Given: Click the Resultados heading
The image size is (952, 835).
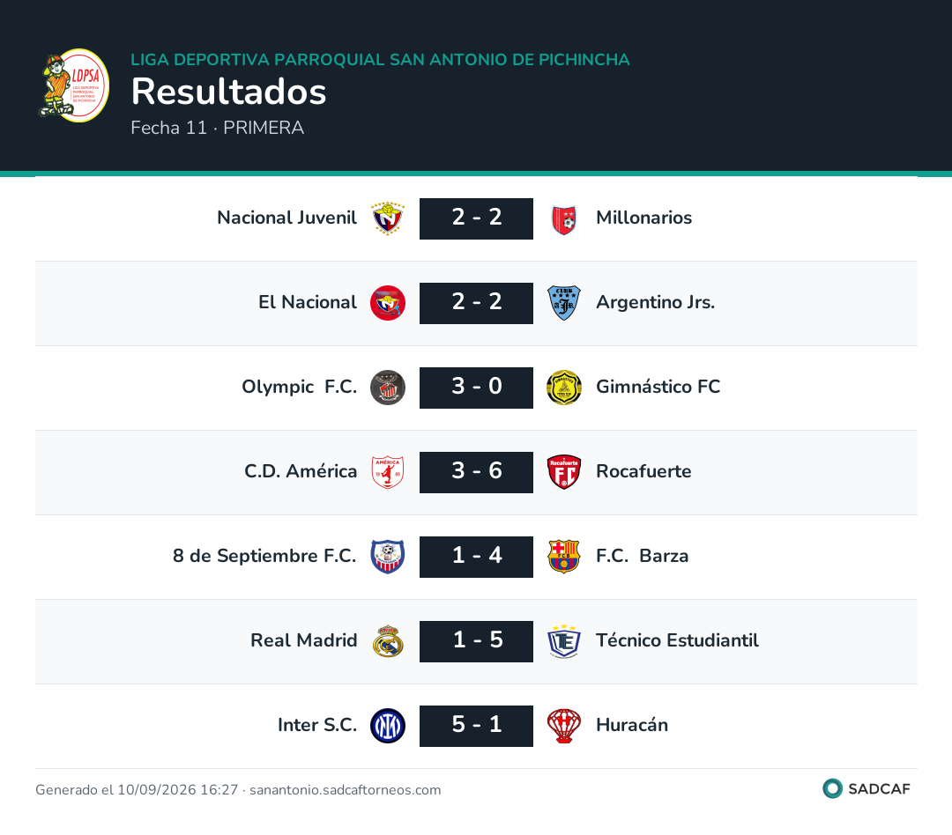Looking at the screenshot, I should [x=229, y=92].
